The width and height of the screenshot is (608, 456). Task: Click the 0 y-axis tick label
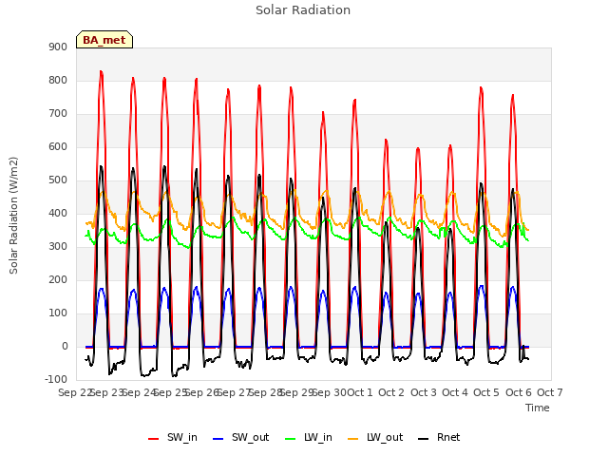click(x=65, y=347)
